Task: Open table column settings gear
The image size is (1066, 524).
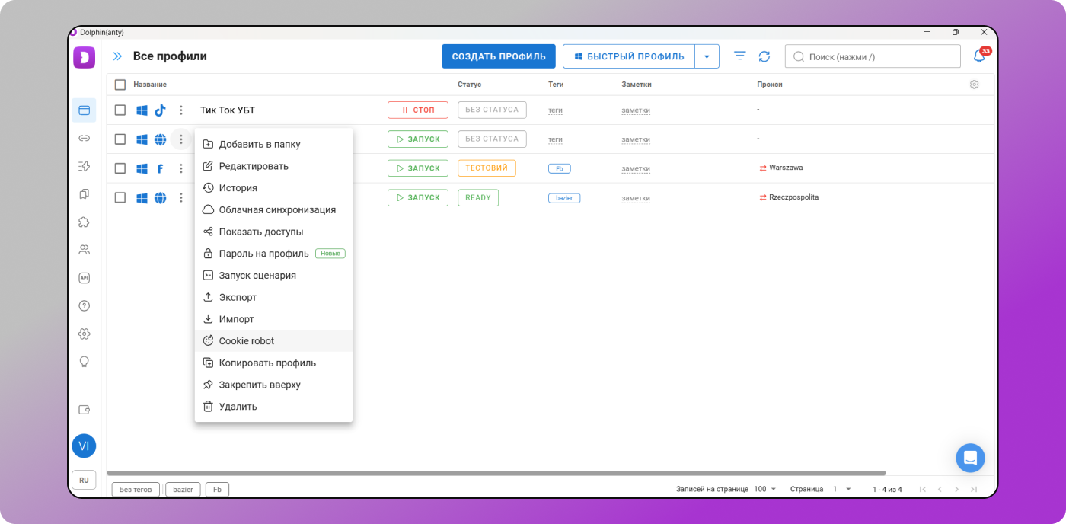Action: pos(974,85)
